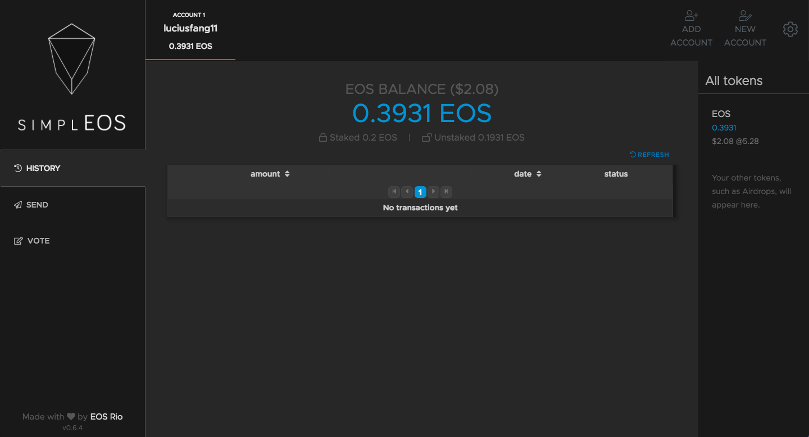Click the EOS token entry in All tokens
This screenshot has height=437, width=809.
[735, 128]
